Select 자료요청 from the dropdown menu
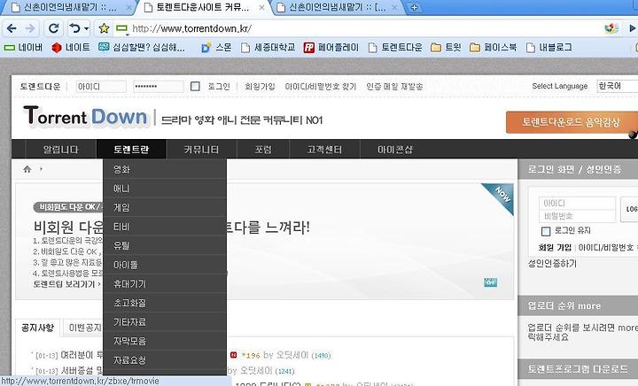 point(165,360)
